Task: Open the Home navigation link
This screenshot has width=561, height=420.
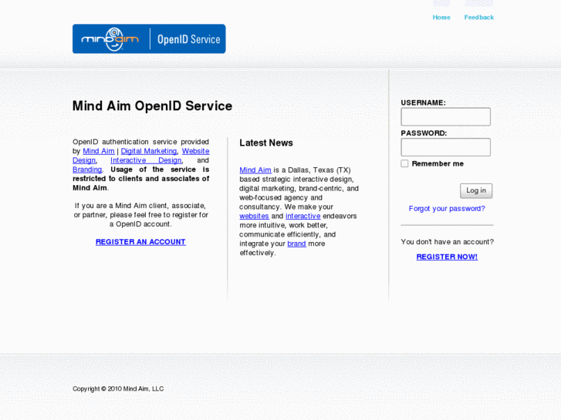Action: [x=441, y=17]
